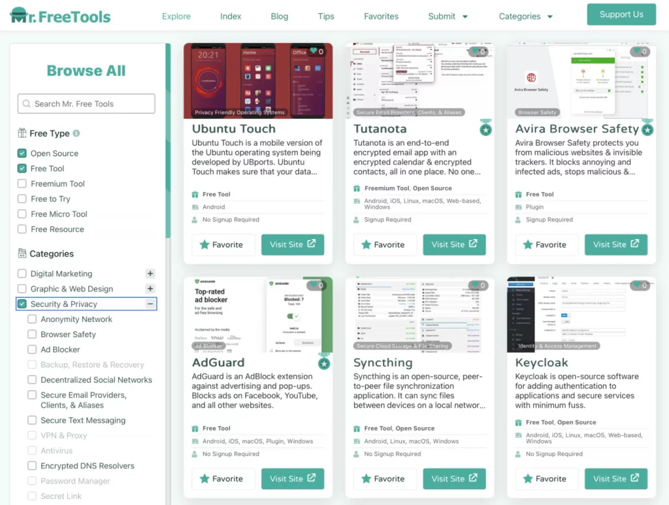Click the star icon in Tutanota Favorite button
The height and width of the screenshot is (505, 669).
point(366,244)
